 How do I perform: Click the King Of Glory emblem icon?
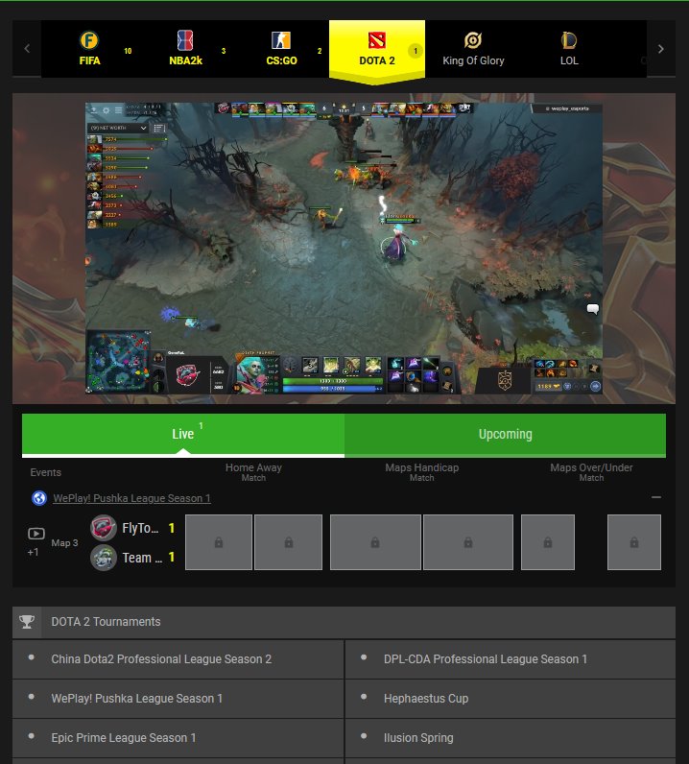coord(473,40)
